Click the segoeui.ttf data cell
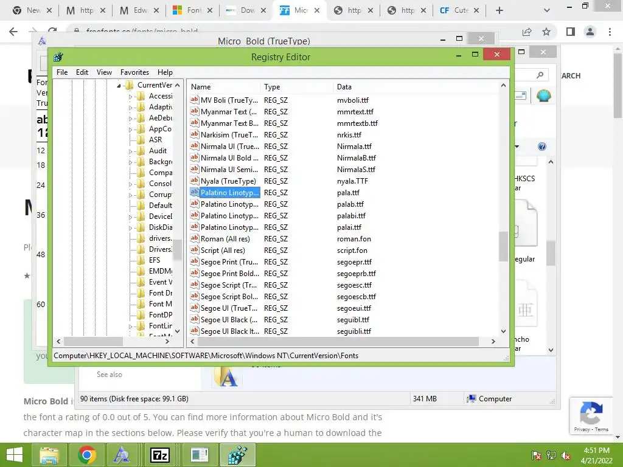Screen dimensions: 623x467 tap(353, 308)
